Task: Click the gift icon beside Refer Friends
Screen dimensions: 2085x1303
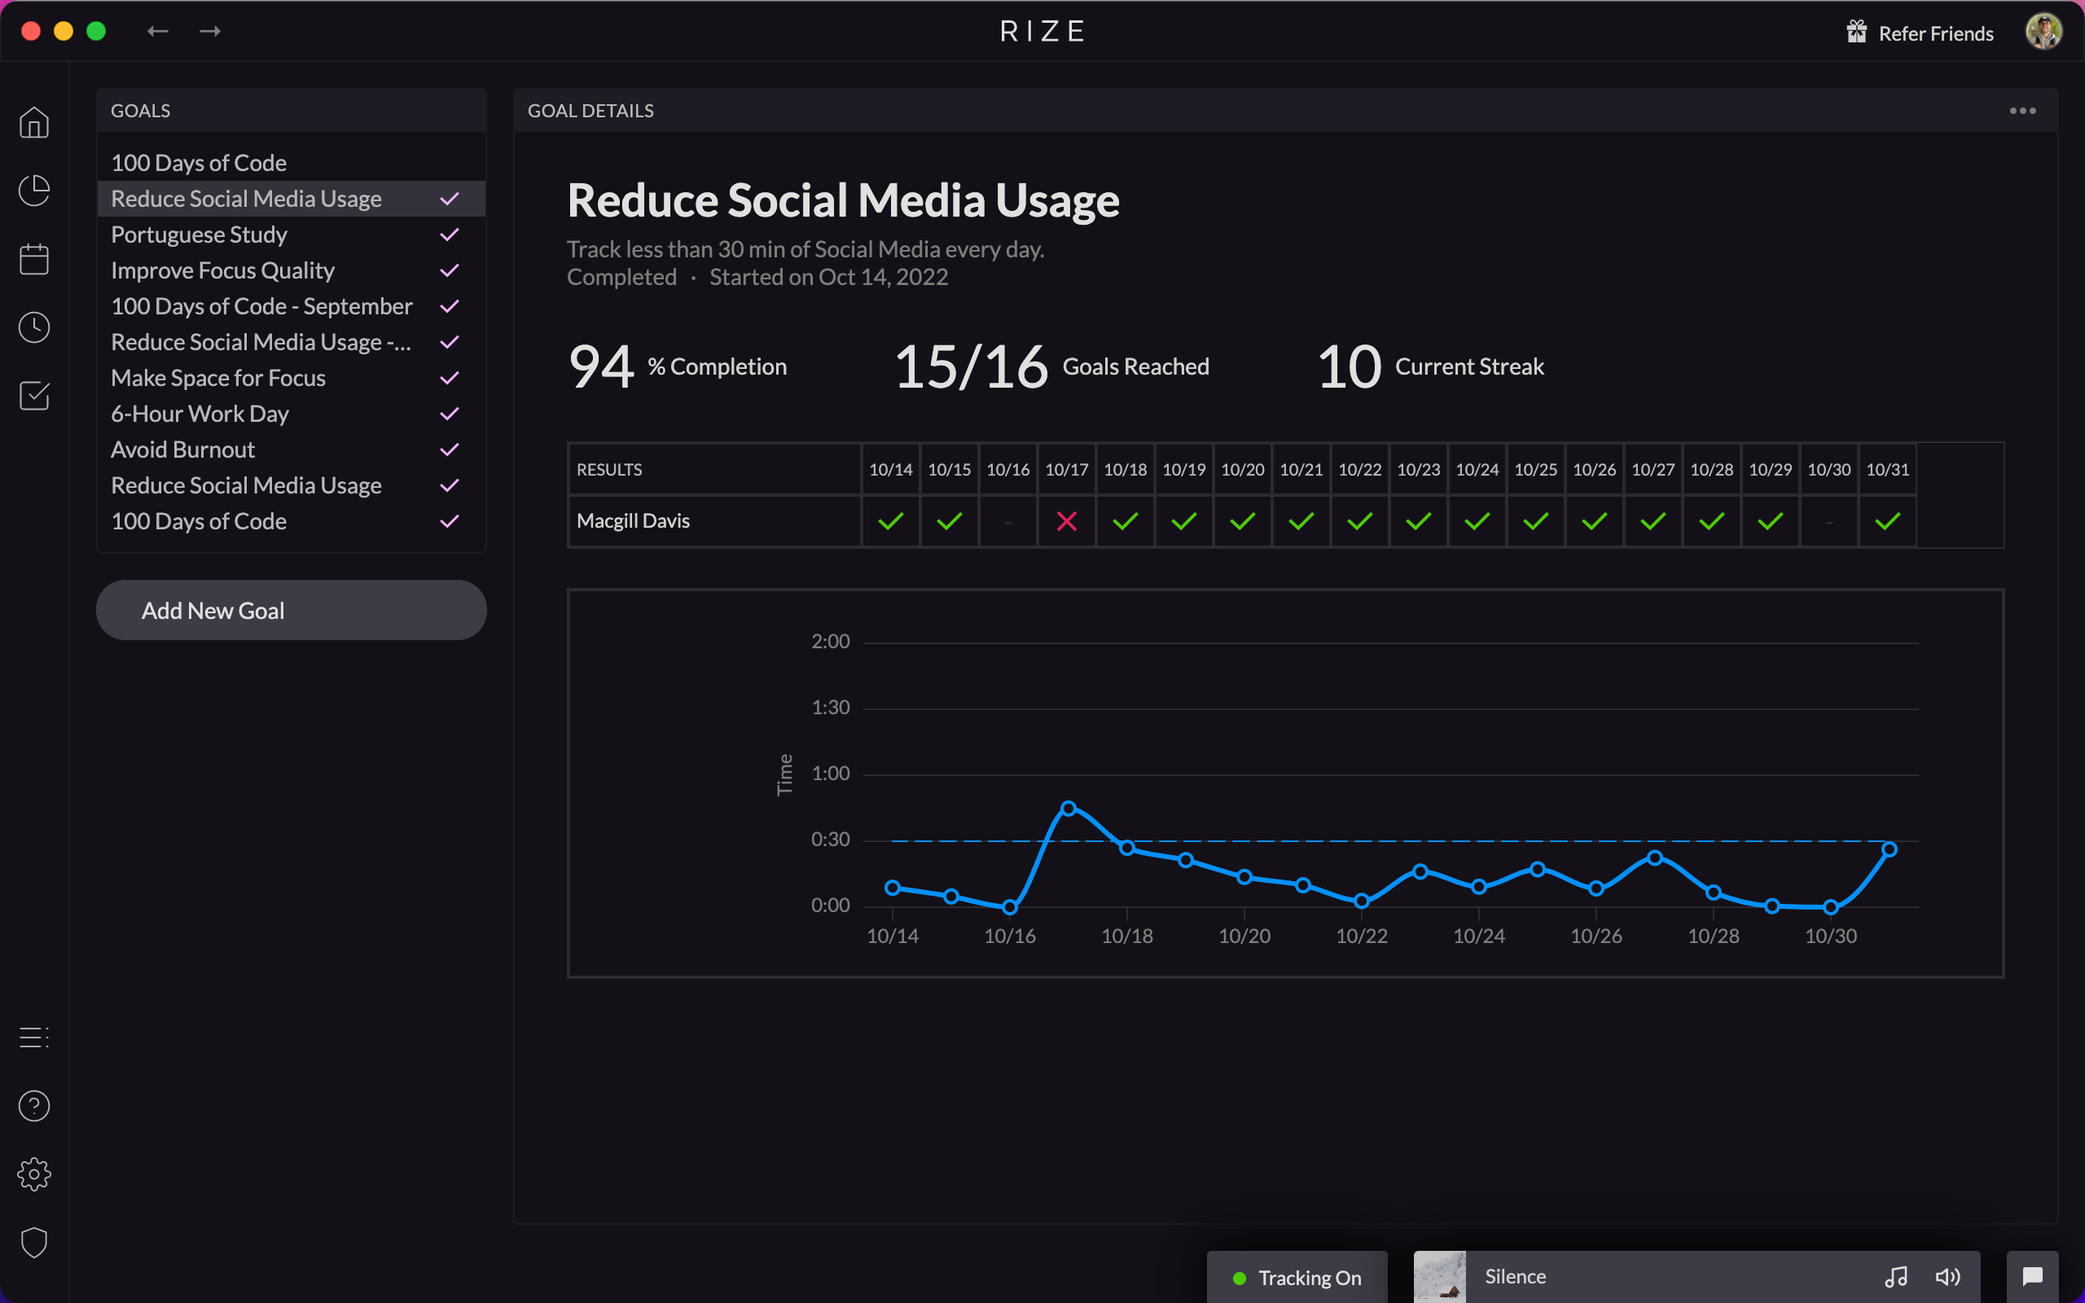Action: coord(1857,32)
